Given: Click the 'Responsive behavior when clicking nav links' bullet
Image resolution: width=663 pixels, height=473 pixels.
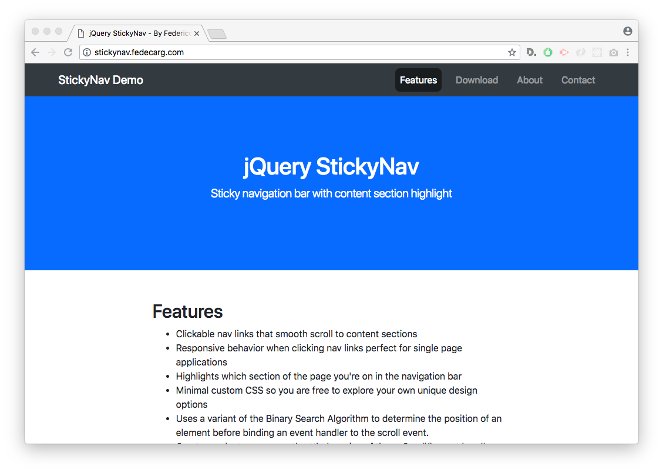Looking at the screenshot, I should point(319,355).
